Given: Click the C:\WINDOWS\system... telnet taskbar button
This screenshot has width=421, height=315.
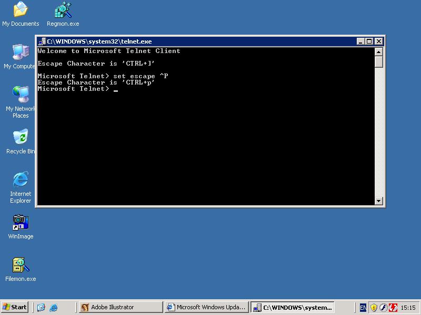Looking at the screenshot, I should click(x=293, y=307).
